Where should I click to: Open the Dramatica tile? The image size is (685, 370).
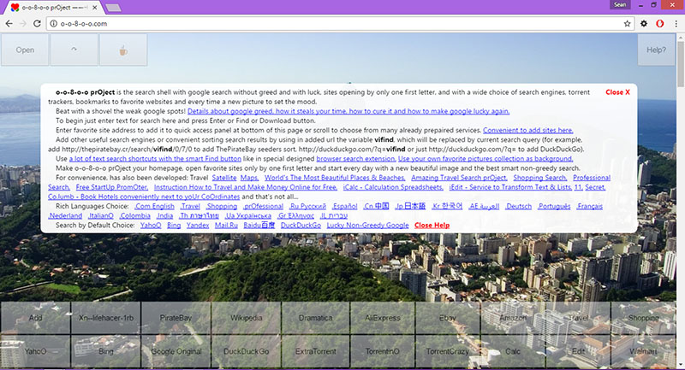(315, 318)
